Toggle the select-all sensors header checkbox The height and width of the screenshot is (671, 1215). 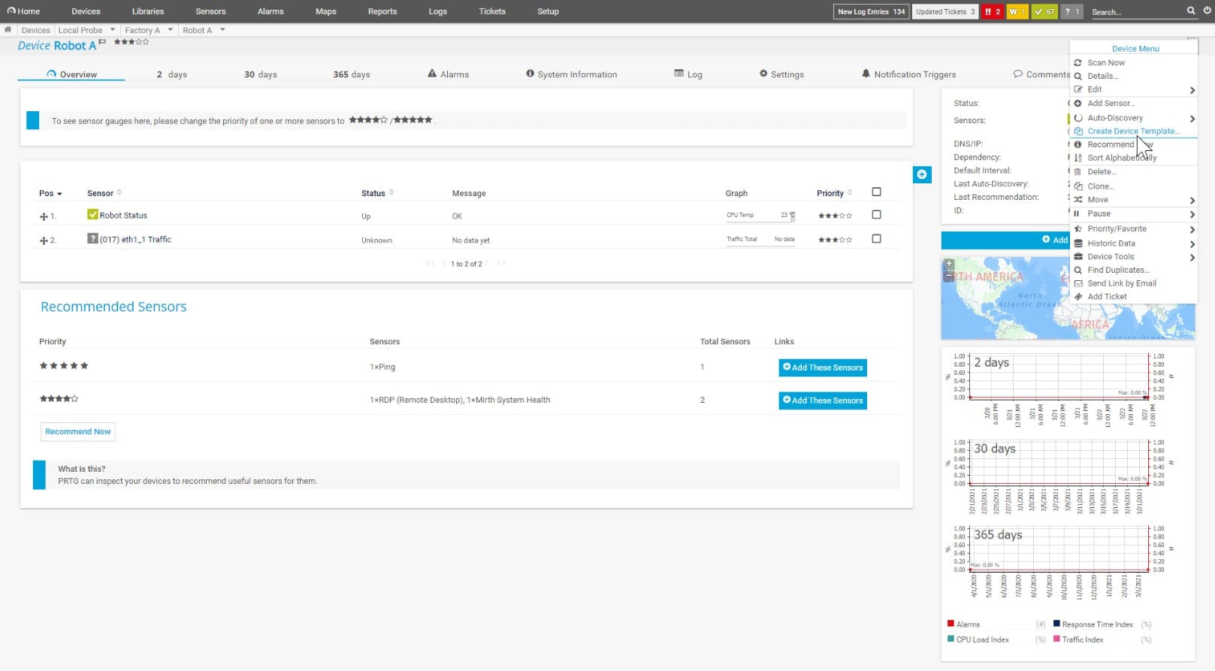click(876, 192)
